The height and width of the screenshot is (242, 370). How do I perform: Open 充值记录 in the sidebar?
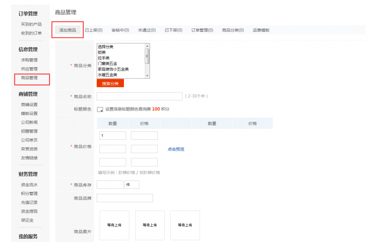tap(29, 202)
